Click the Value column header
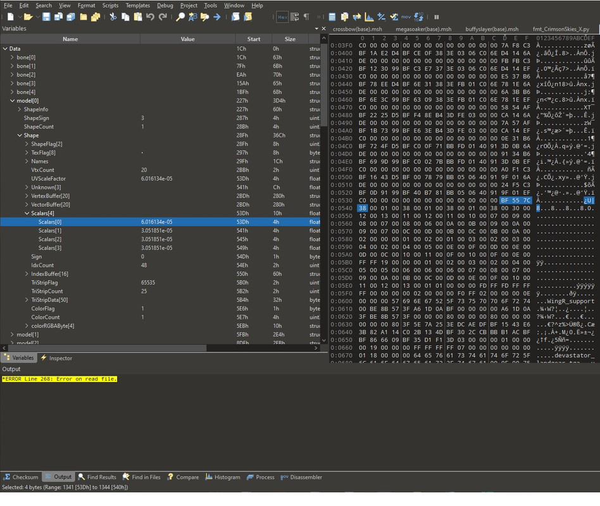The height and width of the screenshot is (506, 600). coord(187,39)
